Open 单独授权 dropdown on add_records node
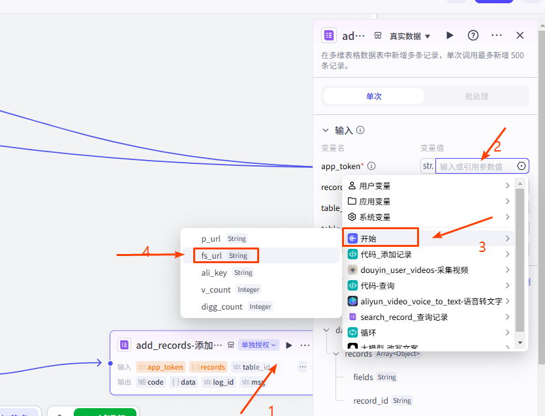 tap(258, 345)
